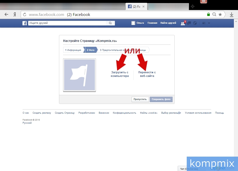Select step "2 Фото" in the wizard

[x=91, y=50]
